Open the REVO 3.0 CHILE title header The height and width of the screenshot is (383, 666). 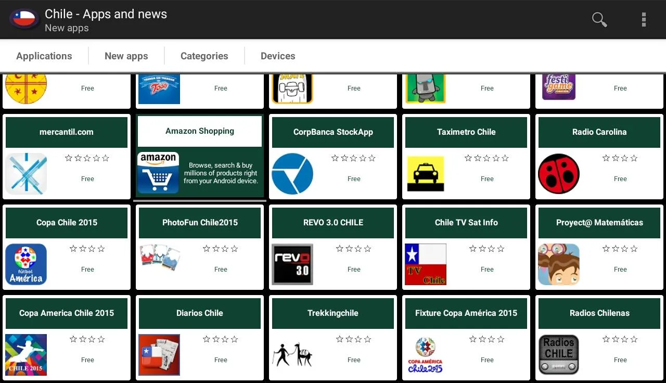coord(333,223)
